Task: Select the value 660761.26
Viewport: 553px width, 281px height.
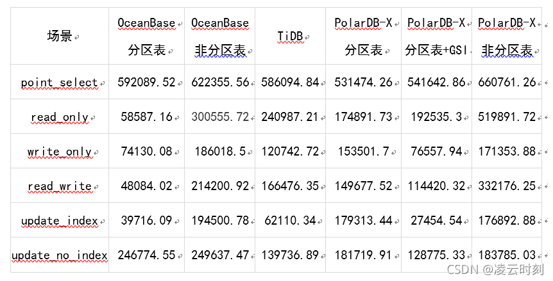Action: pyautogui.click(x=507, y=83)
